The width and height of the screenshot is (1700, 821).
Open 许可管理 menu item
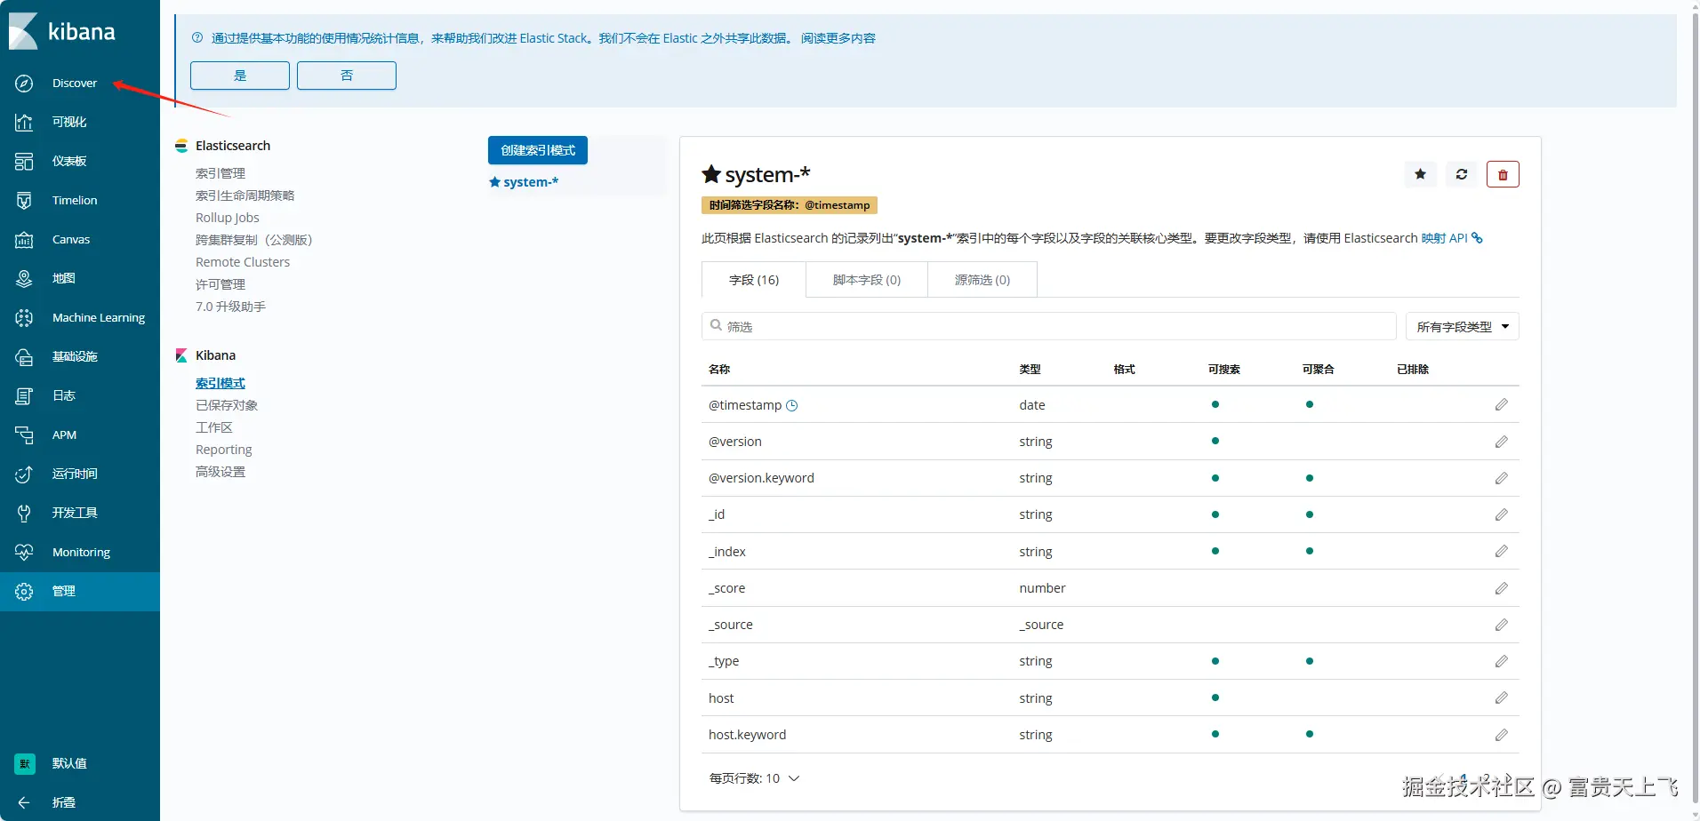click(221, 284)
